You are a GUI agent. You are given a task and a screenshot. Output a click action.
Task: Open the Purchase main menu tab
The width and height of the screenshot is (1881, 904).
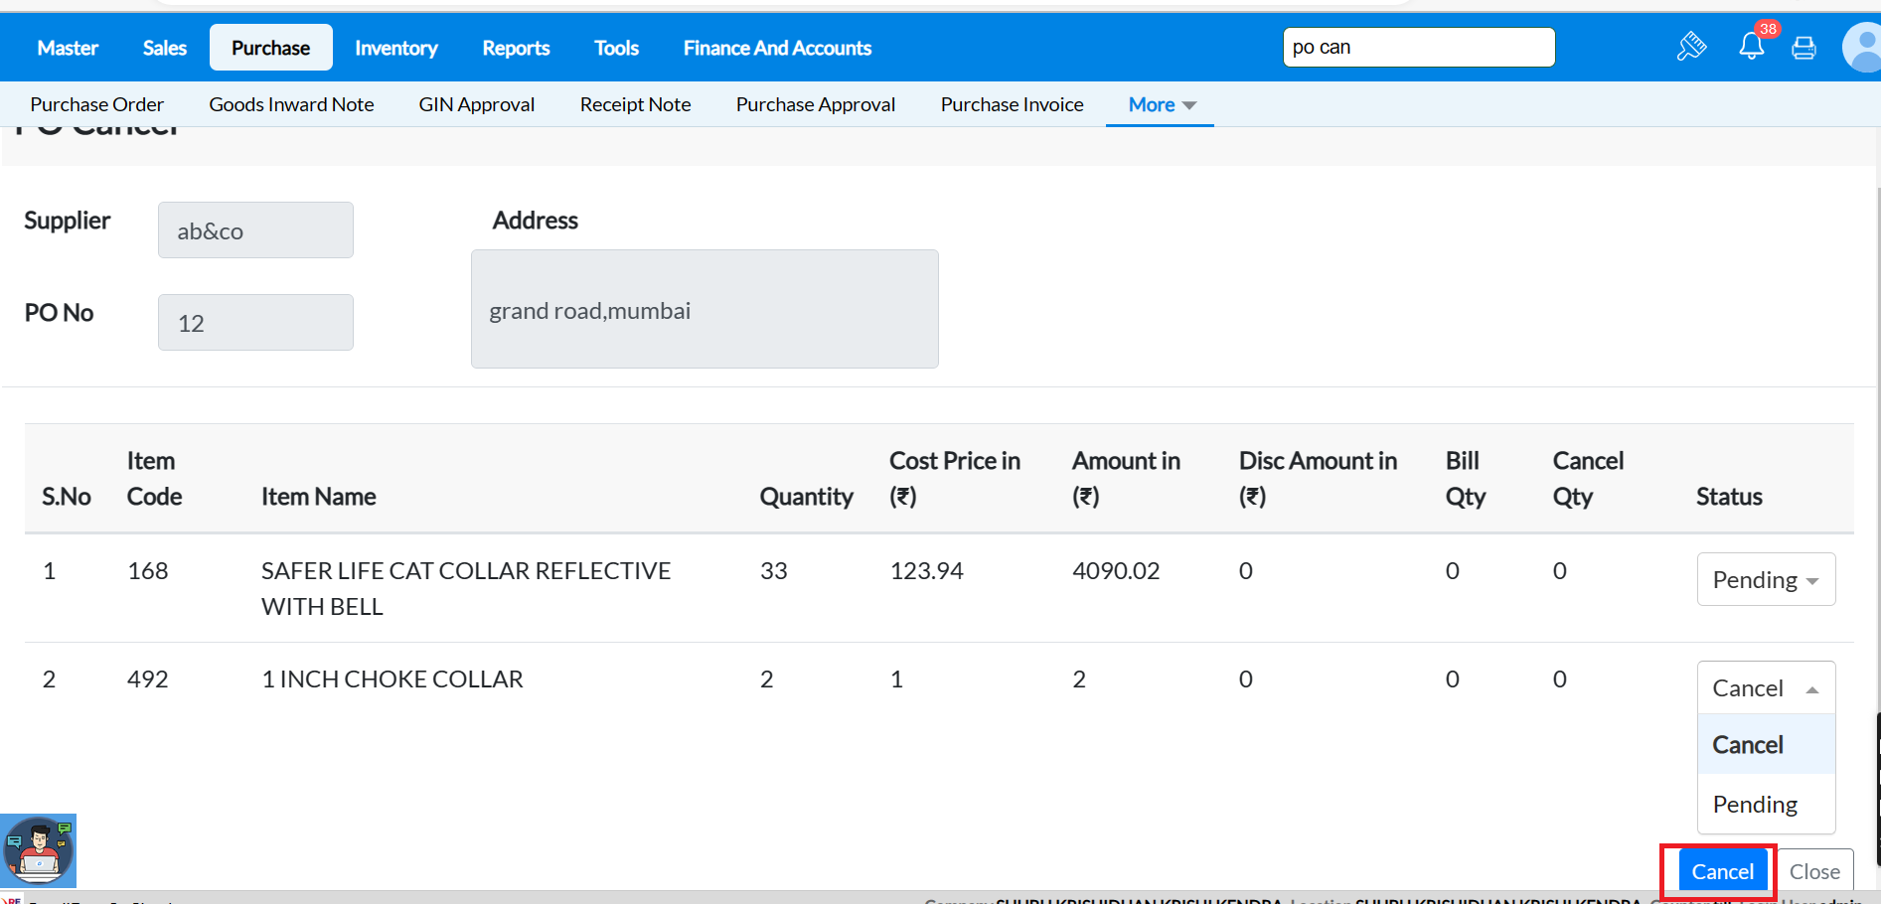point(270,48)
